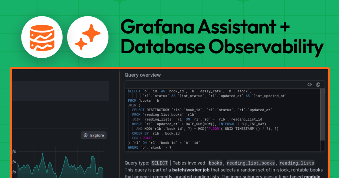Click the 'FROM `books` `b`' code line
Image resolution: width=339 pixels, height=178 pixels.
point(144,101)
